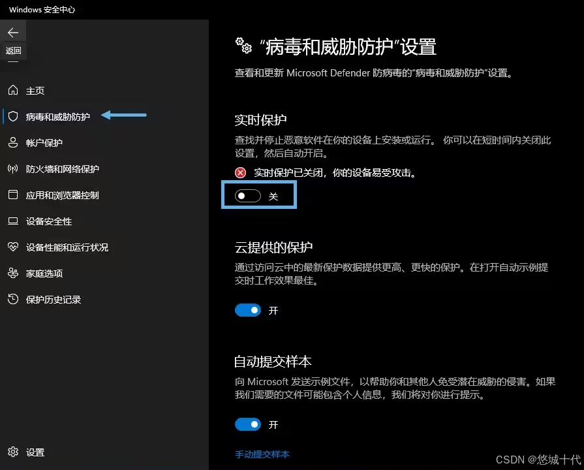
Task: Click the 自动提交样本 section heading
Action: [273, 361]
